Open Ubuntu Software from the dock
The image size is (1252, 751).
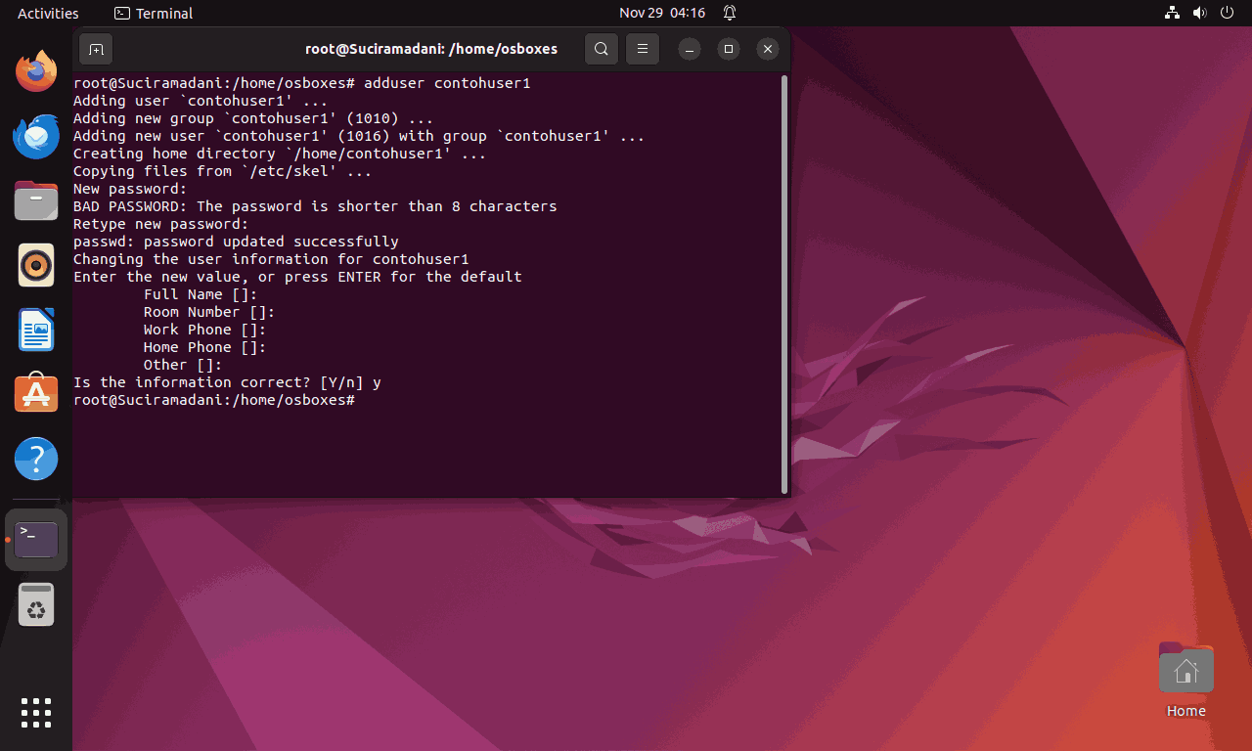(36, 394)
